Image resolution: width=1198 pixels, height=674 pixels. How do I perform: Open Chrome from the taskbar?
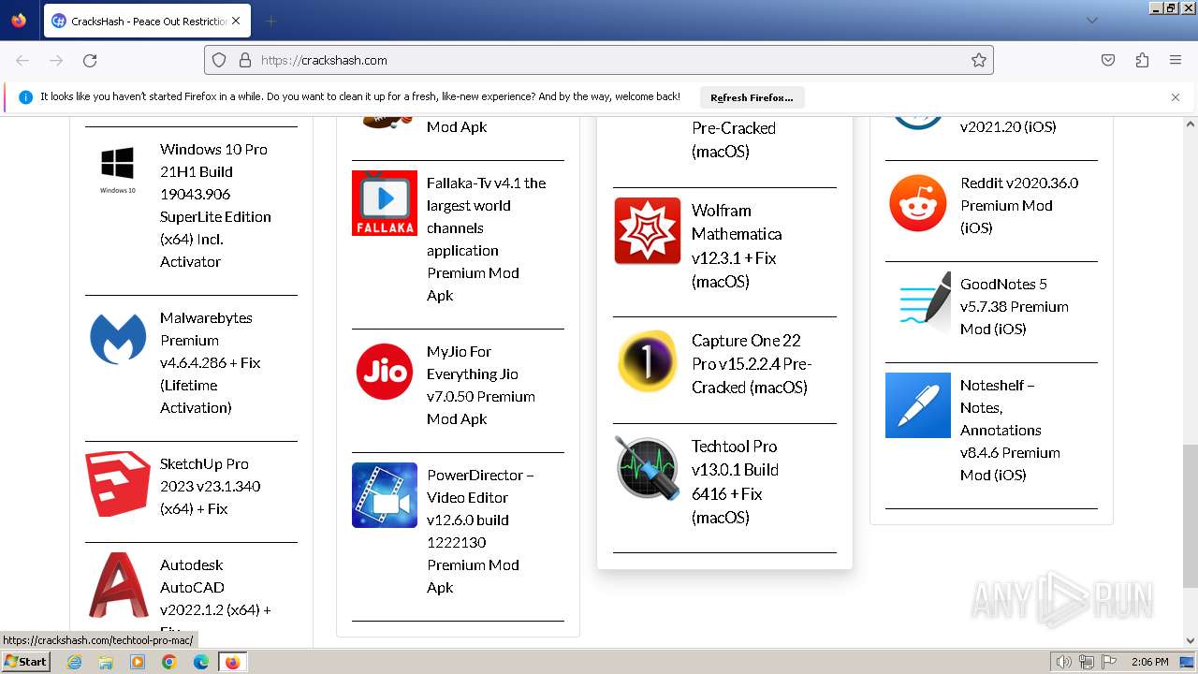(x=169, y=662)
